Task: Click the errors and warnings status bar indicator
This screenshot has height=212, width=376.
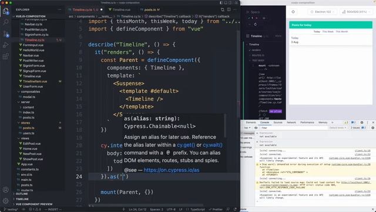Action: pos(35,210)
